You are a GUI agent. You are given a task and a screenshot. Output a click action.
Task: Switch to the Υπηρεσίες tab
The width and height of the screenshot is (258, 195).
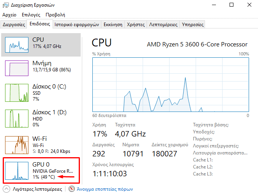click(x=193, y=24)
